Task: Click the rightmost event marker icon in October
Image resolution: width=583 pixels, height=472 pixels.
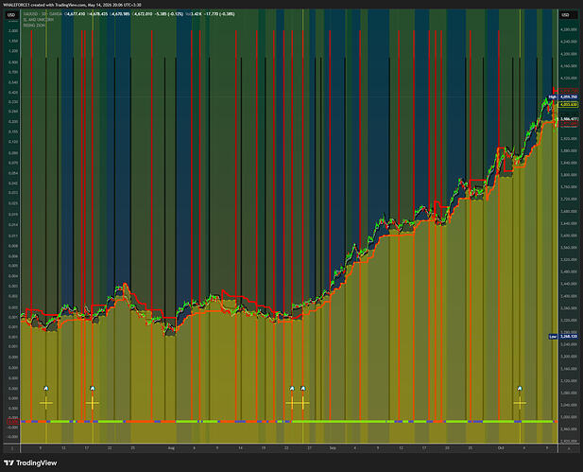Action: click(520, 388)
